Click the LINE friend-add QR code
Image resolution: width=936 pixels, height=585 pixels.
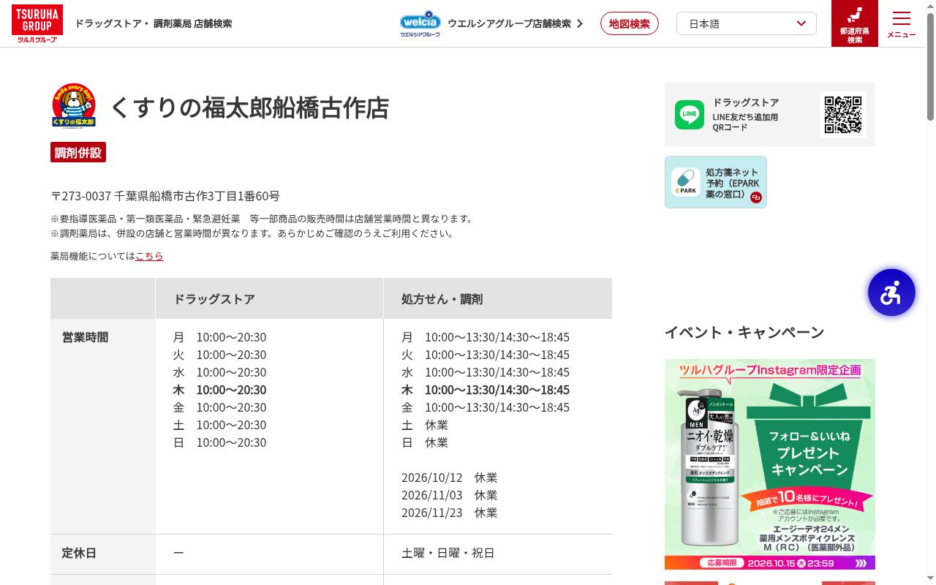pos(843,115)
